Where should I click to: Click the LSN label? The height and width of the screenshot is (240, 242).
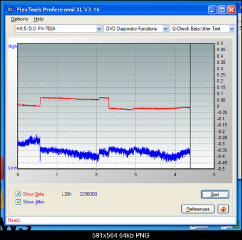(x=67, y=194)
